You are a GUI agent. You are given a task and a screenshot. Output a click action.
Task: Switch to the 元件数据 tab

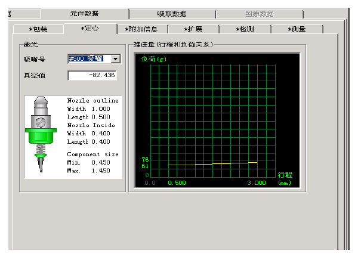[x=85, y=14]
